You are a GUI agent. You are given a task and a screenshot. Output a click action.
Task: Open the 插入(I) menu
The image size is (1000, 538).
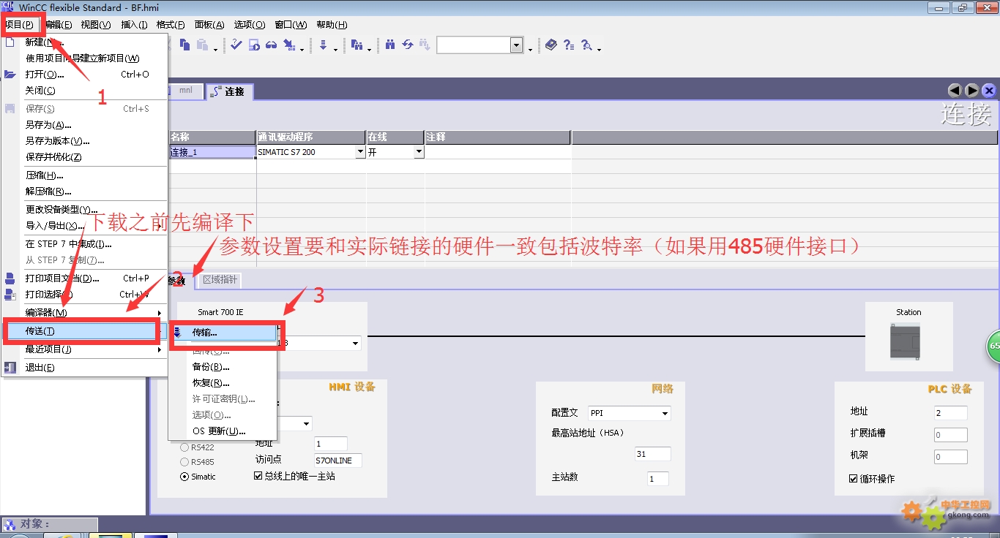click(x=134, y=24)
